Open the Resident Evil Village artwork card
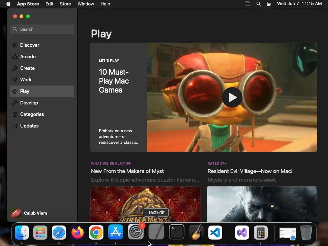Viewport: 328px width, 246px height. (x=262, y=204)
